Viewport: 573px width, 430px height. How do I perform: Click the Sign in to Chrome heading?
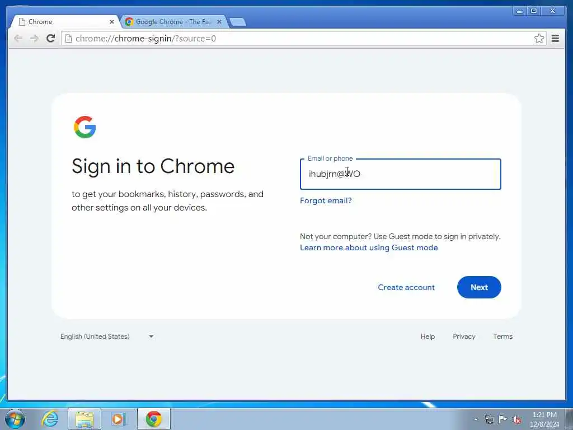(153, 167)
